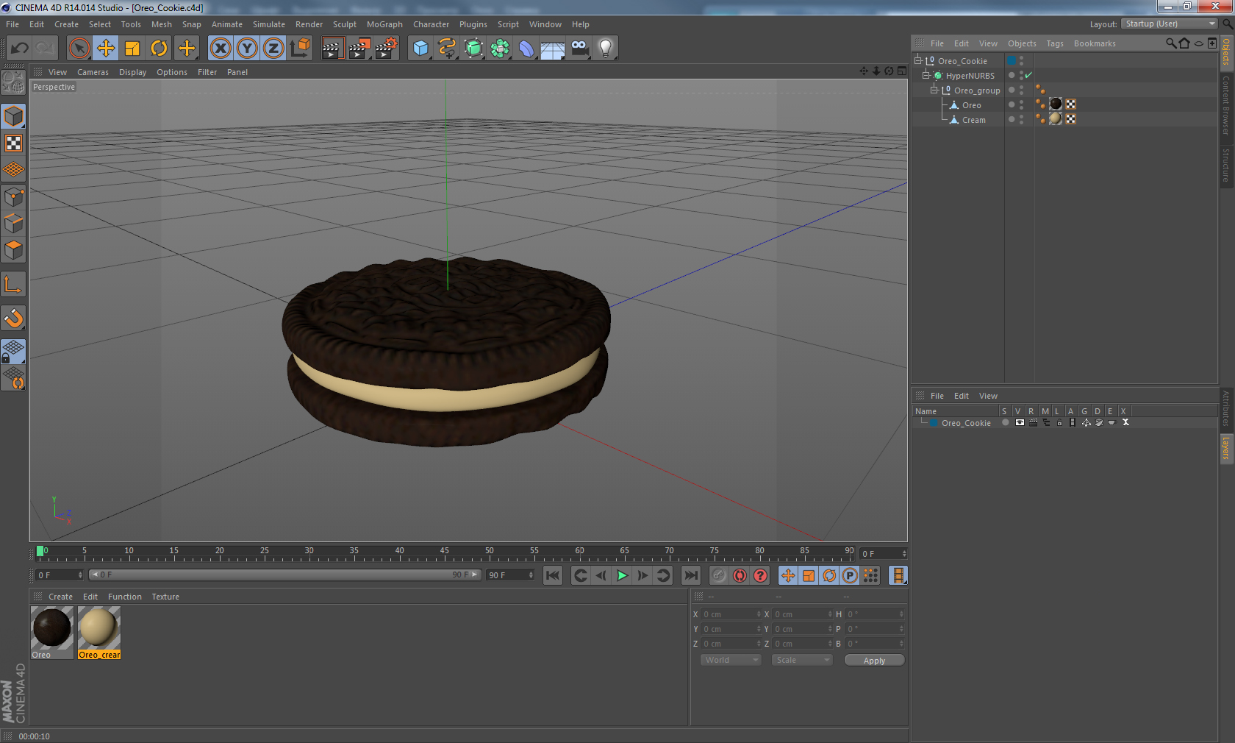Image resolution: width=1235 pixels, height=743 pixels.
Task: Toggle Cream object visibility dots
Action: 1021,119
